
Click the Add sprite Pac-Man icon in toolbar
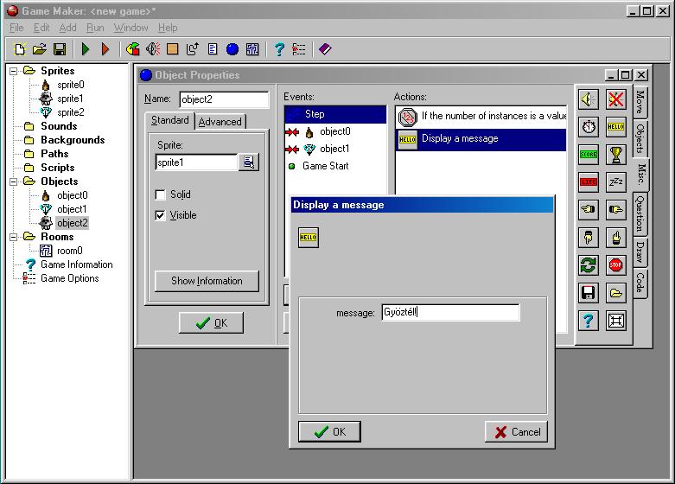point(132,49)
